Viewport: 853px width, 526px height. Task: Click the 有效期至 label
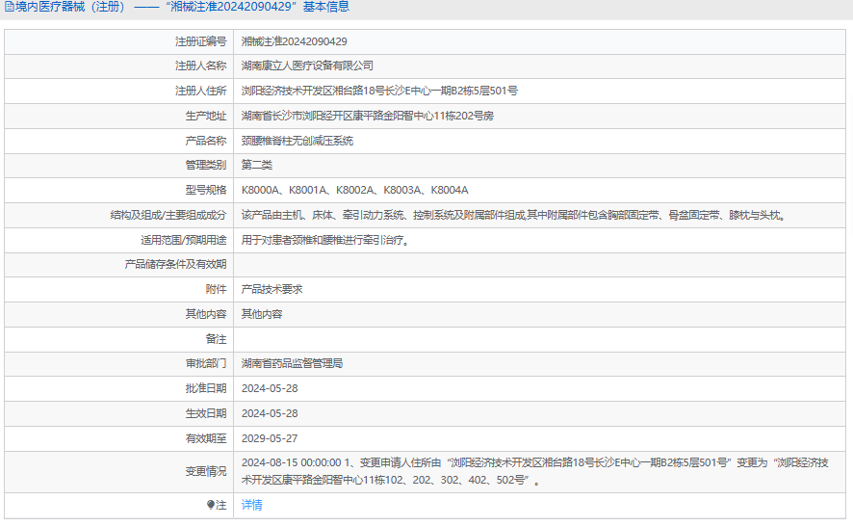click(206, 438)
